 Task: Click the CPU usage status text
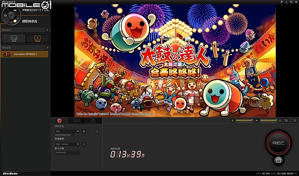(x=263, y=174)
